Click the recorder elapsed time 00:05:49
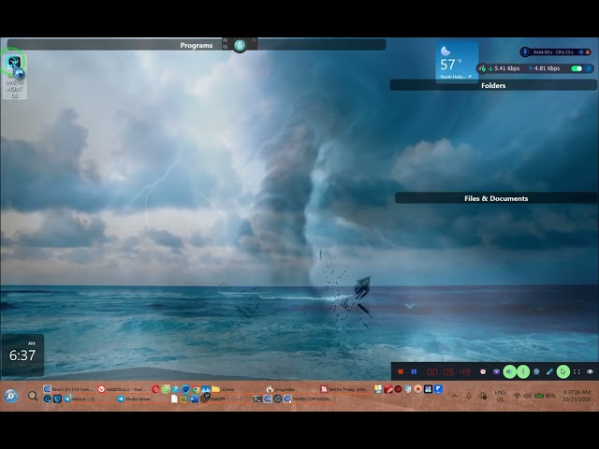Viewport: 599px width, 449px height. (x=448, y=371)
